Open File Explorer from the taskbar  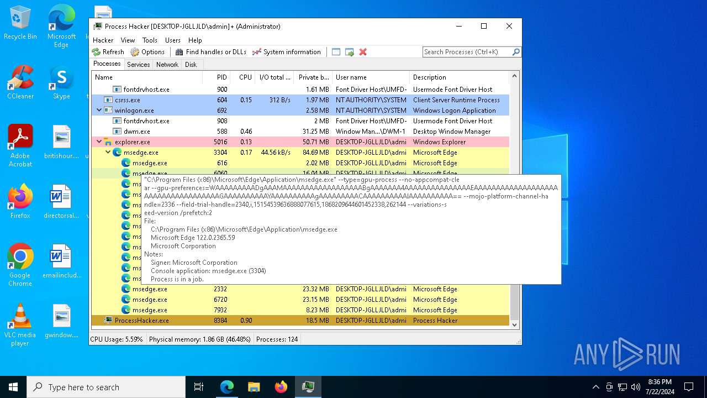(254, 387)
